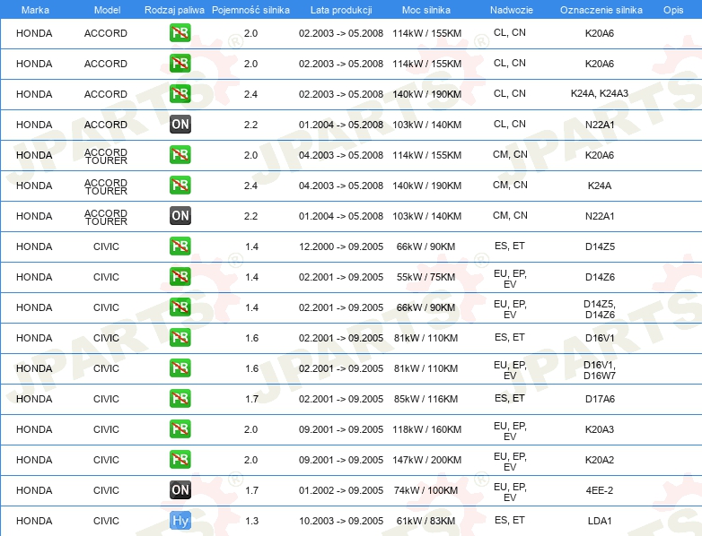Click engine code D16V1 in the Civic ES, ET row
702x536 pixels.
[x=600, y=338]
